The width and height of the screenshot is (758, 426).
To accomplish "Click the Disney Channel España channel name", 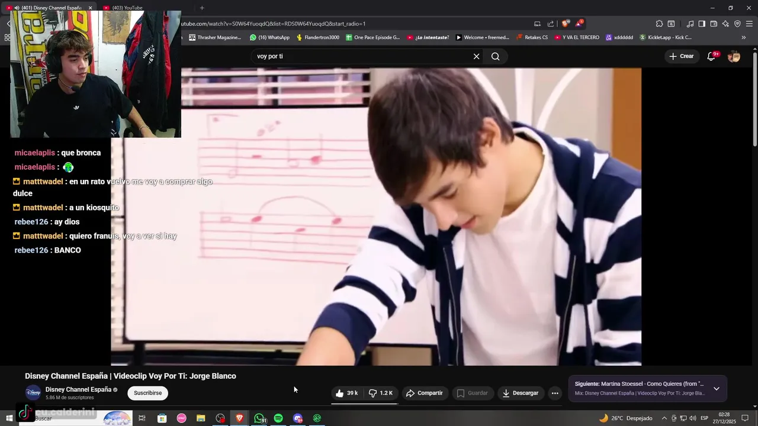I will click(78, 389).
